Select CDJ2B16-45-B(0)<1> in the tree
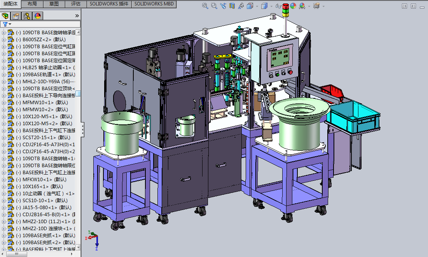The width and height of the screenshot is (428, 257). [x=45, y=214]
